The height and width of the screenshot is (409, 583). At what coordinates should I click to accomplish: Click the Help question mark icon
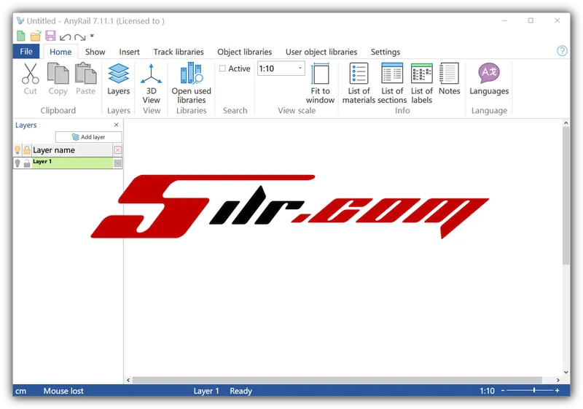click(562, 51)
